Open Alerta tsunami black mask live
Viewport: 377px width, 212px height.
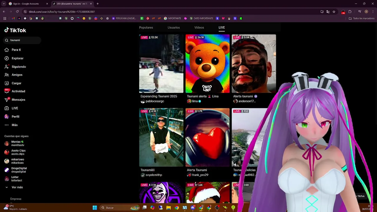254,64
